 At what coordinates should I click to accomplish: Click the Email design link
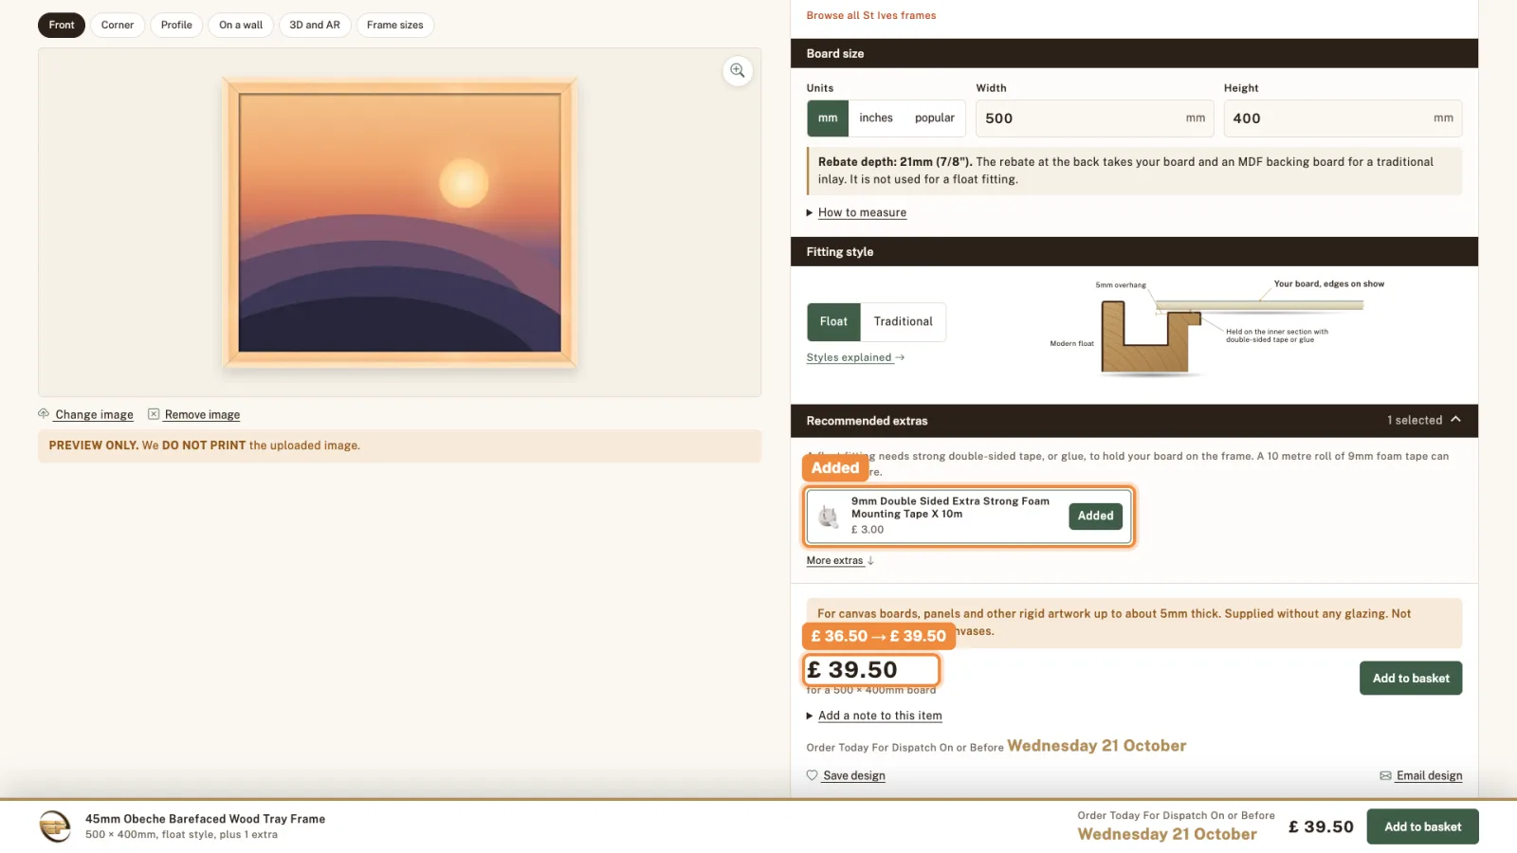point(1429,775)
